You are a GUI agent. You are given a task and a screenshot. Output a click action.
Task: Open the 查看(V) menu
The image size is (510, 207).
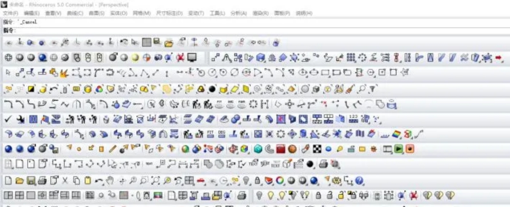click(53, 13)
